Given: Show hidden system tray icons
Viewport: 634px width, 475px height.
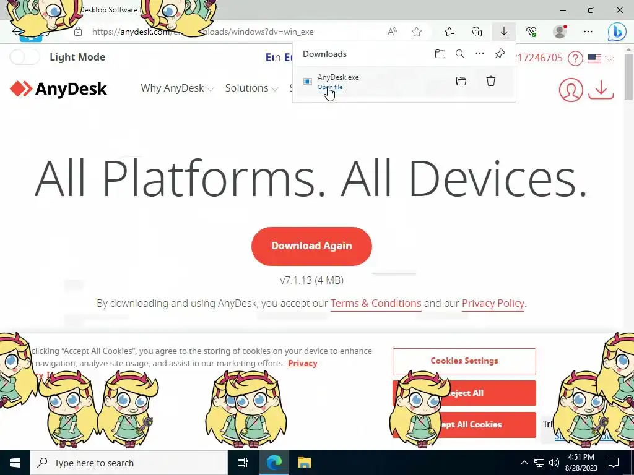Looking at the screenshot, I should click(524, 463).
